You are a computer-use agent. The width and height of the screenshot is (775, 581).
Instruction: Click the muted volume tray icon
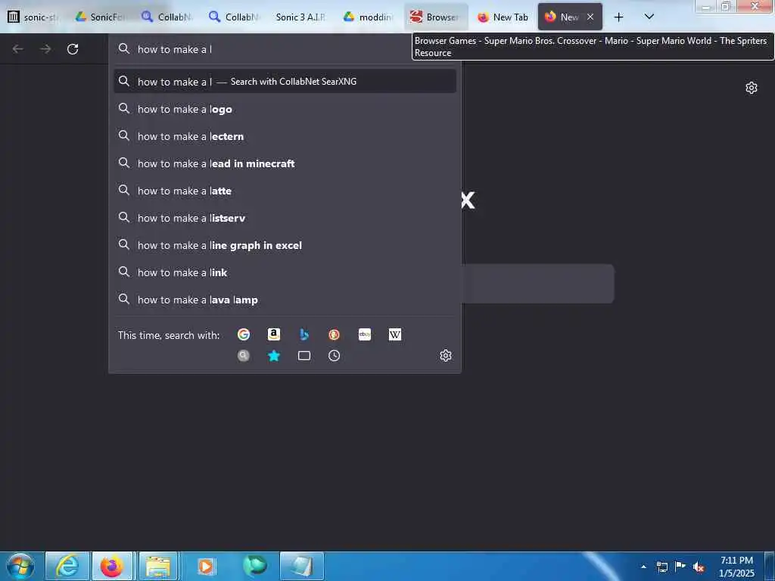coord(699,567)
